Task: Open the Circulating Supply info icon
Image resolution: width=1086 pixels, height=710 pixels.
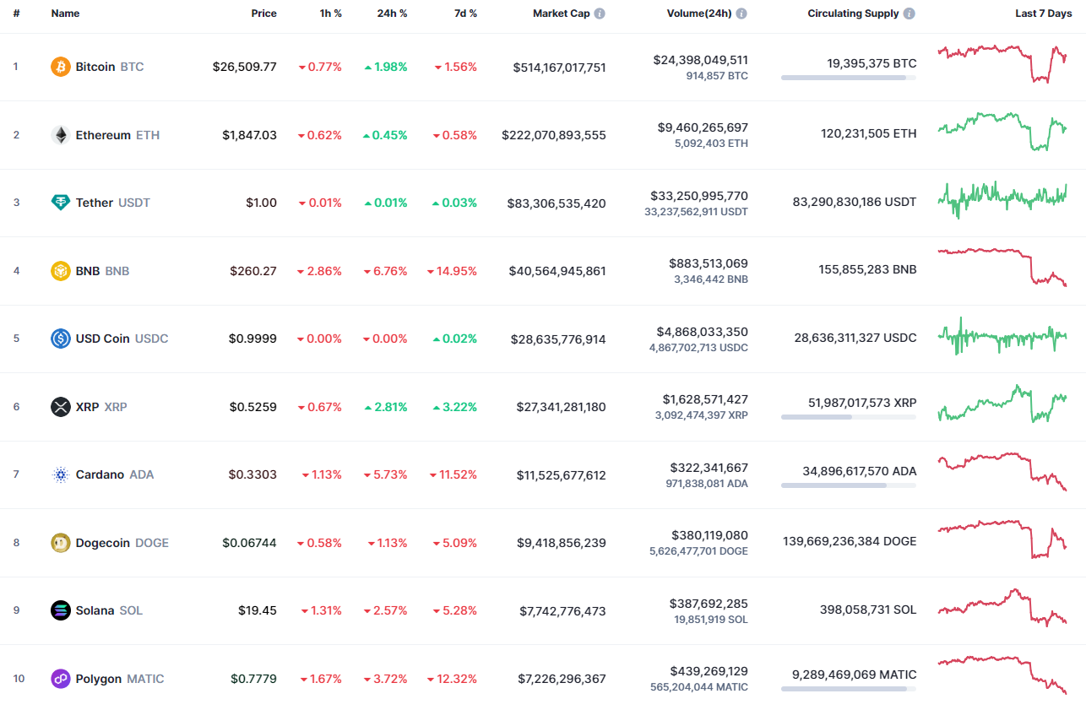Action: [909, 13]
